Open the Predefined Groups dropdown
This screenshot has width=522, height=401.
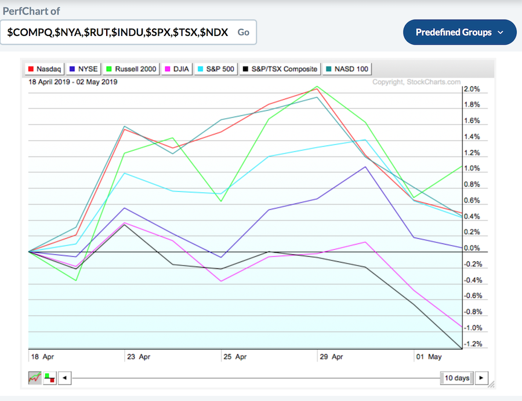click(454, 32)
